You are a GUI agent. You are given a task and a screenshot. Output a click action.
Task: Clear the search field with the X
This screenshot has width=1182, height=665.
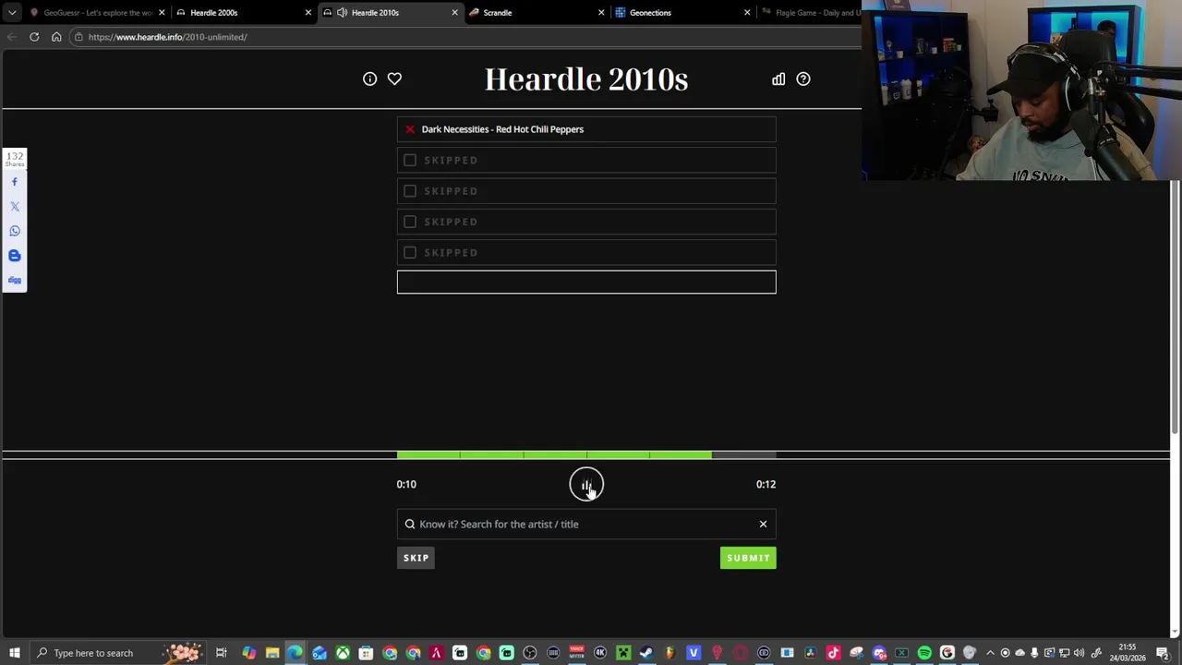(763, 525)
